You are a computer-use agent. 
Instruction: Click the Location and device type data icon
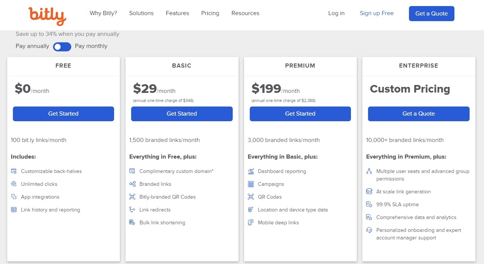(250, 210)
